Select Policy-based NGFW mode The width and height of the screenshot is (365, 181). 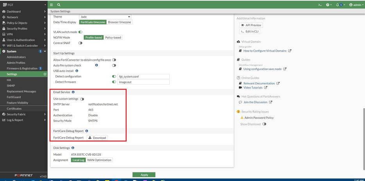pyautogui.click(x=113, y=37)
